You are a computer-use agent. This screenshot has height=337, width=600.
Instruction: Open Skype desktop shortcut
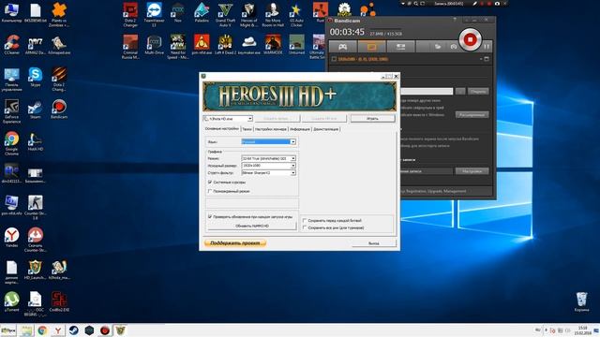click(36, 77)
